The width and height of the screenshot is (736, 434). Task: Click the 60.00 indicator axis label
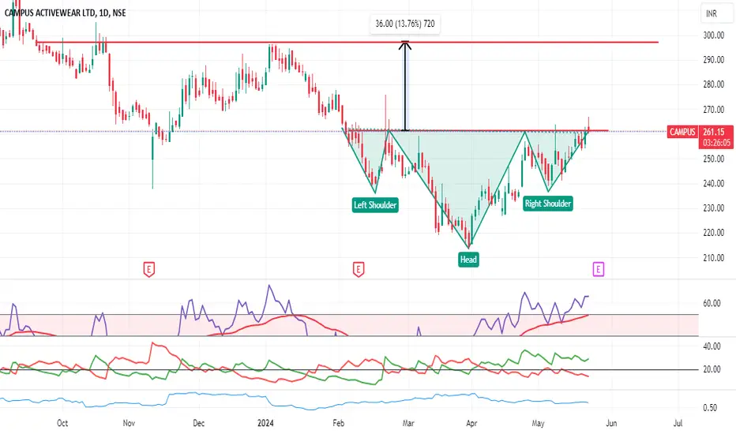(712, 304)
